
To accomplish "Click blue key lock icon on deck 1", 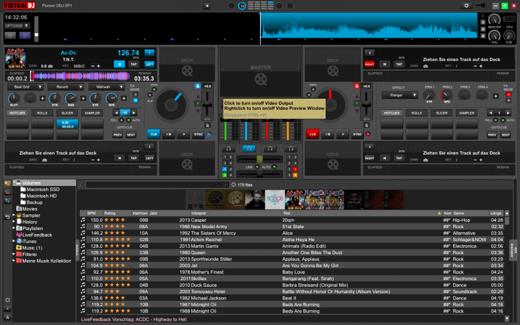I will pyautogui.click(x=198, y=86).
